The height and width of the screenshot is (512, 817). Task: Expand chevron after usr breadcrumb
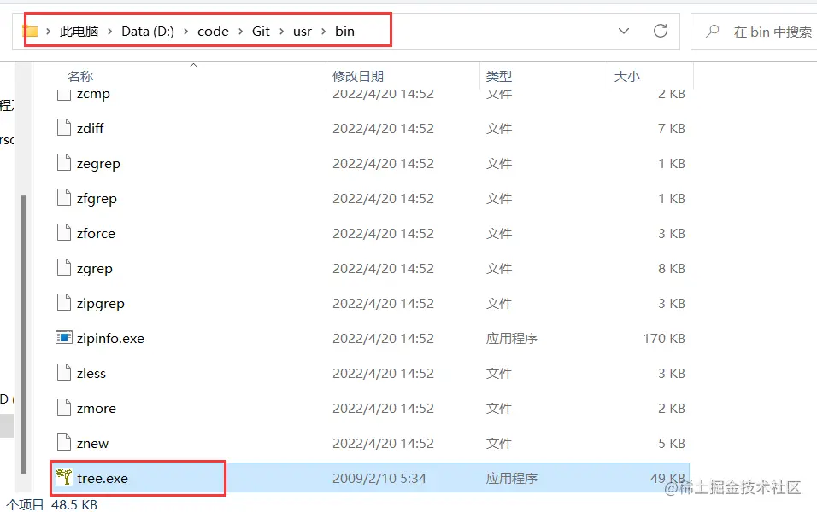(x=324, y=32)
